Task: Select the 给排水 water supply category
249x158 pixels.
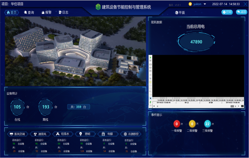Action: 63,134
